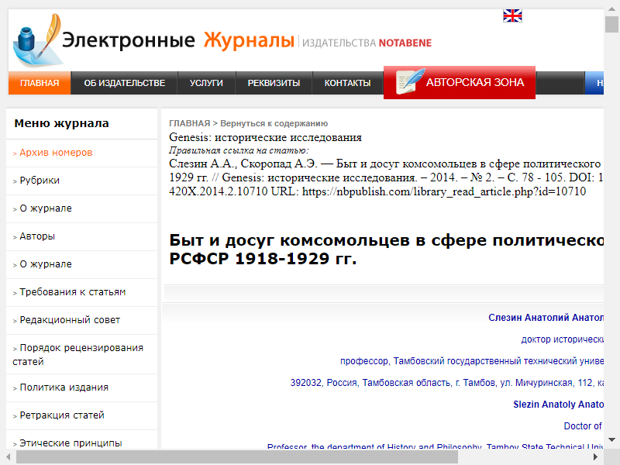
Task: Click horizontal scrollbar right arrow
Action: [596, 457]
